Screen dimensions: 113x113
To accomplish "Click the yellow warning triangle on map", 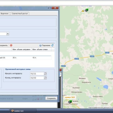I will pos(83,11).
